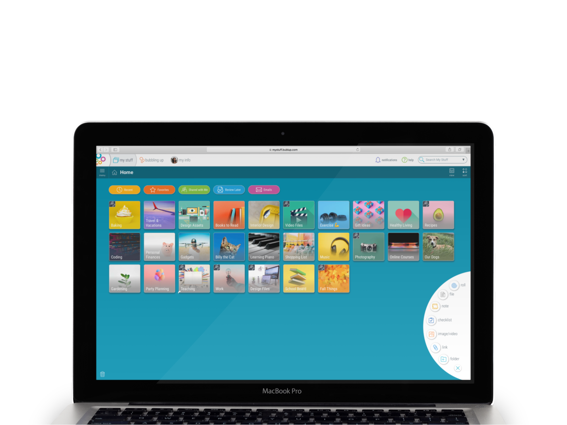Viewport: 567px width, 425px height.
Task: Click the close/cancel radial menu button
Action: coord(458,368)
